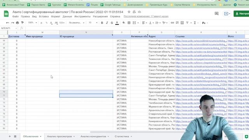The height and width of the screenshot is (140, 249).
Task: Open Google Sheets home logo
Action: [x=6, y=14]
